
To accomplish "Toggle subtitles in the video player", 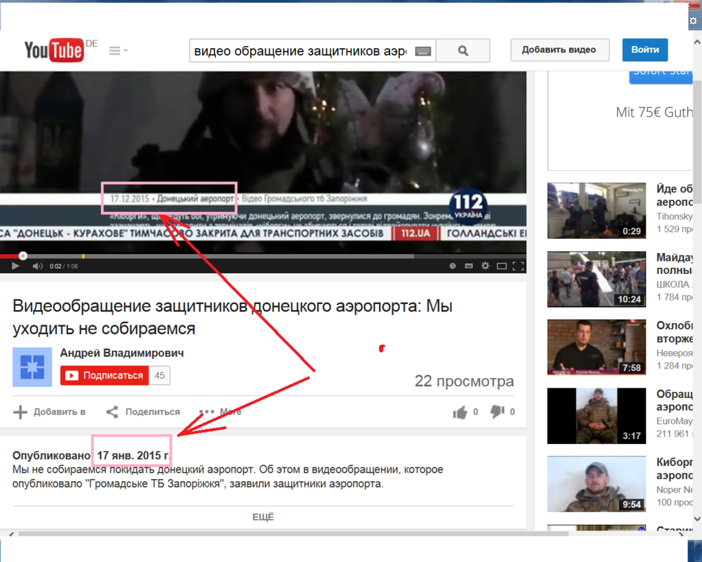I will [469, 266].
